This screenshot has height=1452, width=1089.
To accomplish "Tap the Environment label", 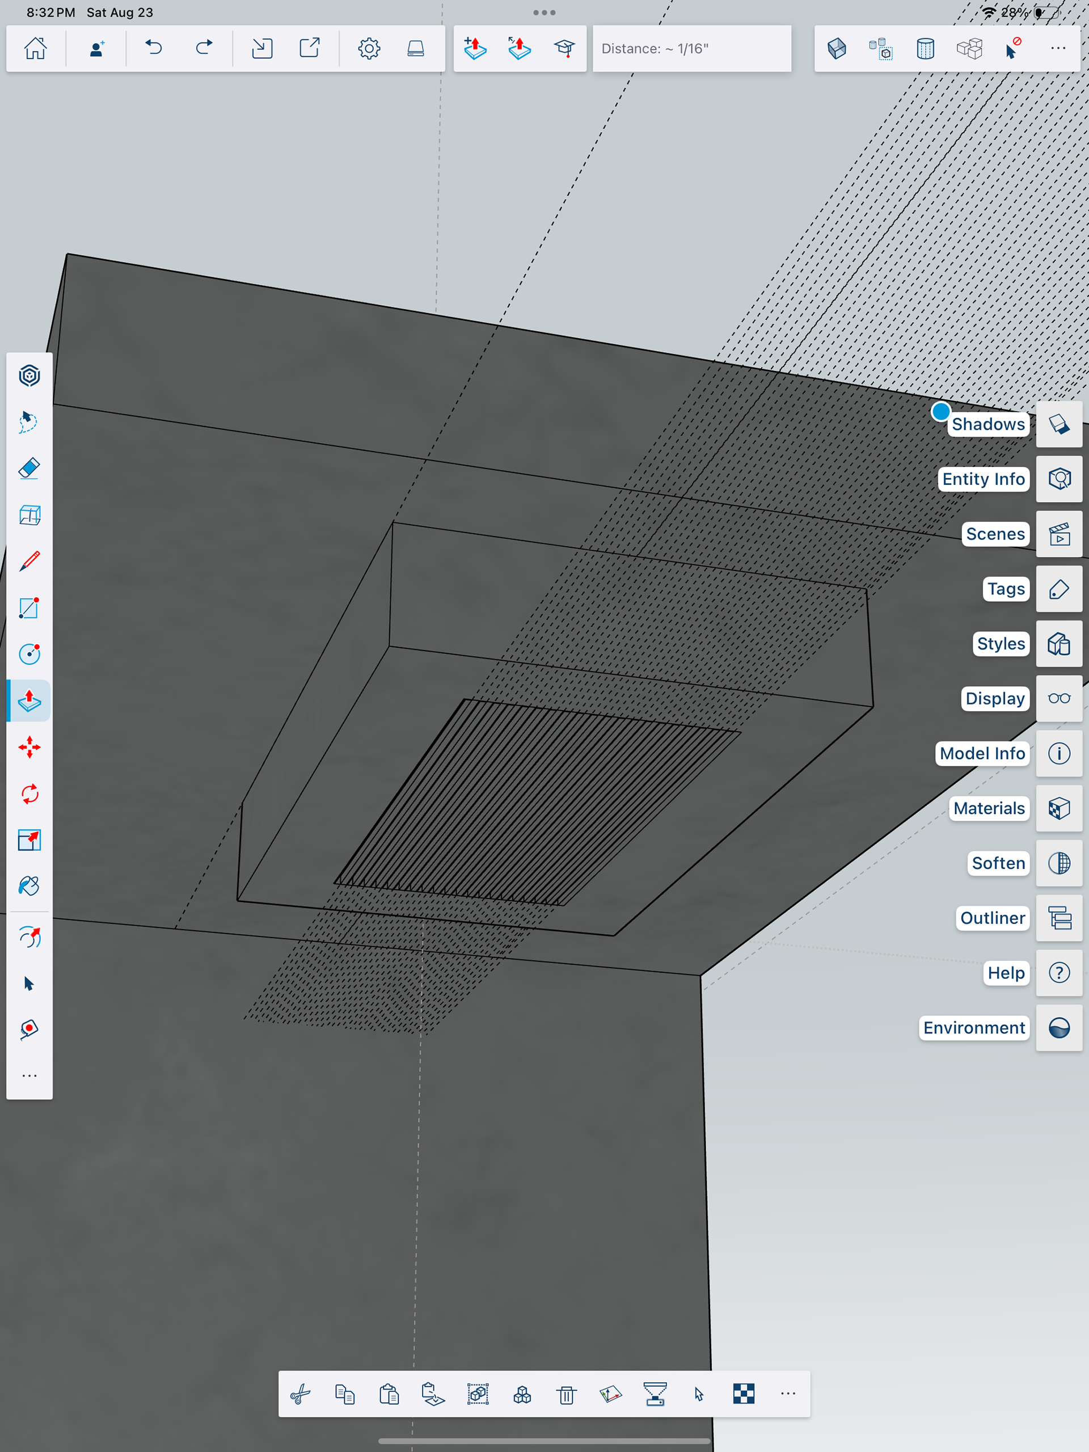I will [x=973, y=1028].
